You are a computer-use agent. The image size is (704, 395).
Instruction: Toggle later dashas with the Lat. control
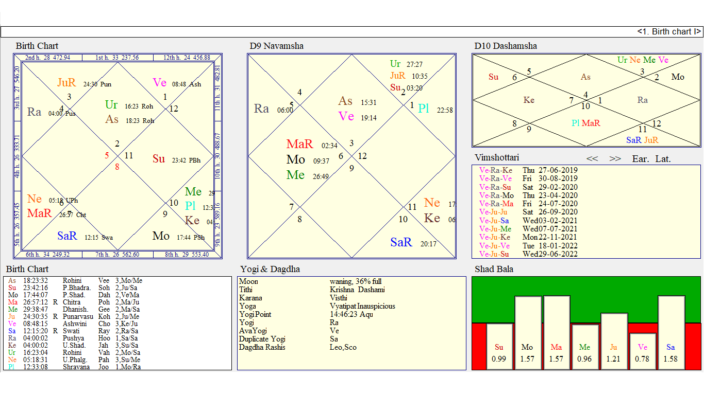(x=663, y=159)
